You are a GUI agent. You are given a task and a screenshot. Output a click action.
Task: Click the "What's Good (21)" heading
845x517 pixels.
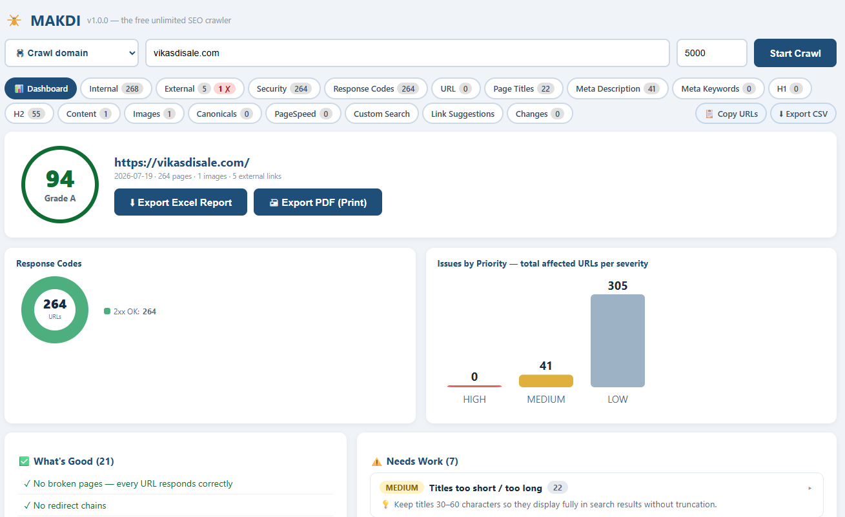tap(74, 461)
